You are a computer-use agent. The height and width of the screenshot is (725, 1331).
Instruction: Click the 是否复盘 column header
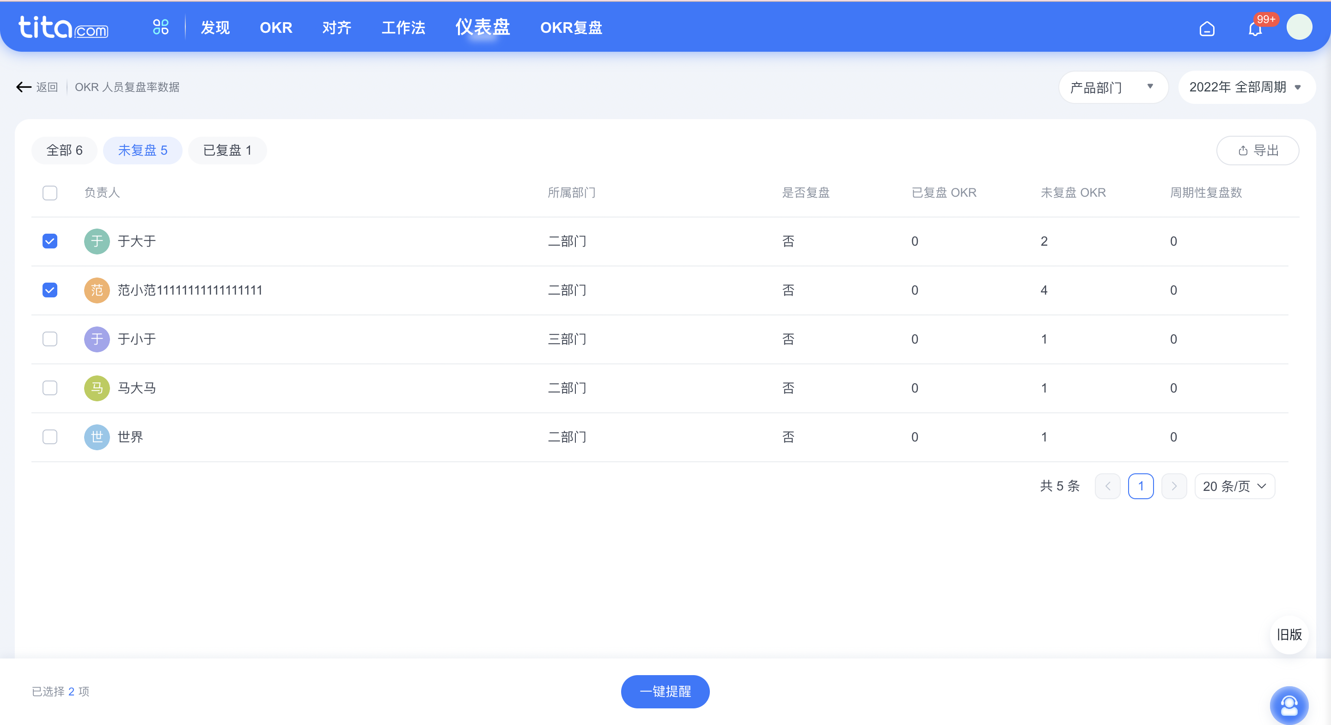click(806, 193)
